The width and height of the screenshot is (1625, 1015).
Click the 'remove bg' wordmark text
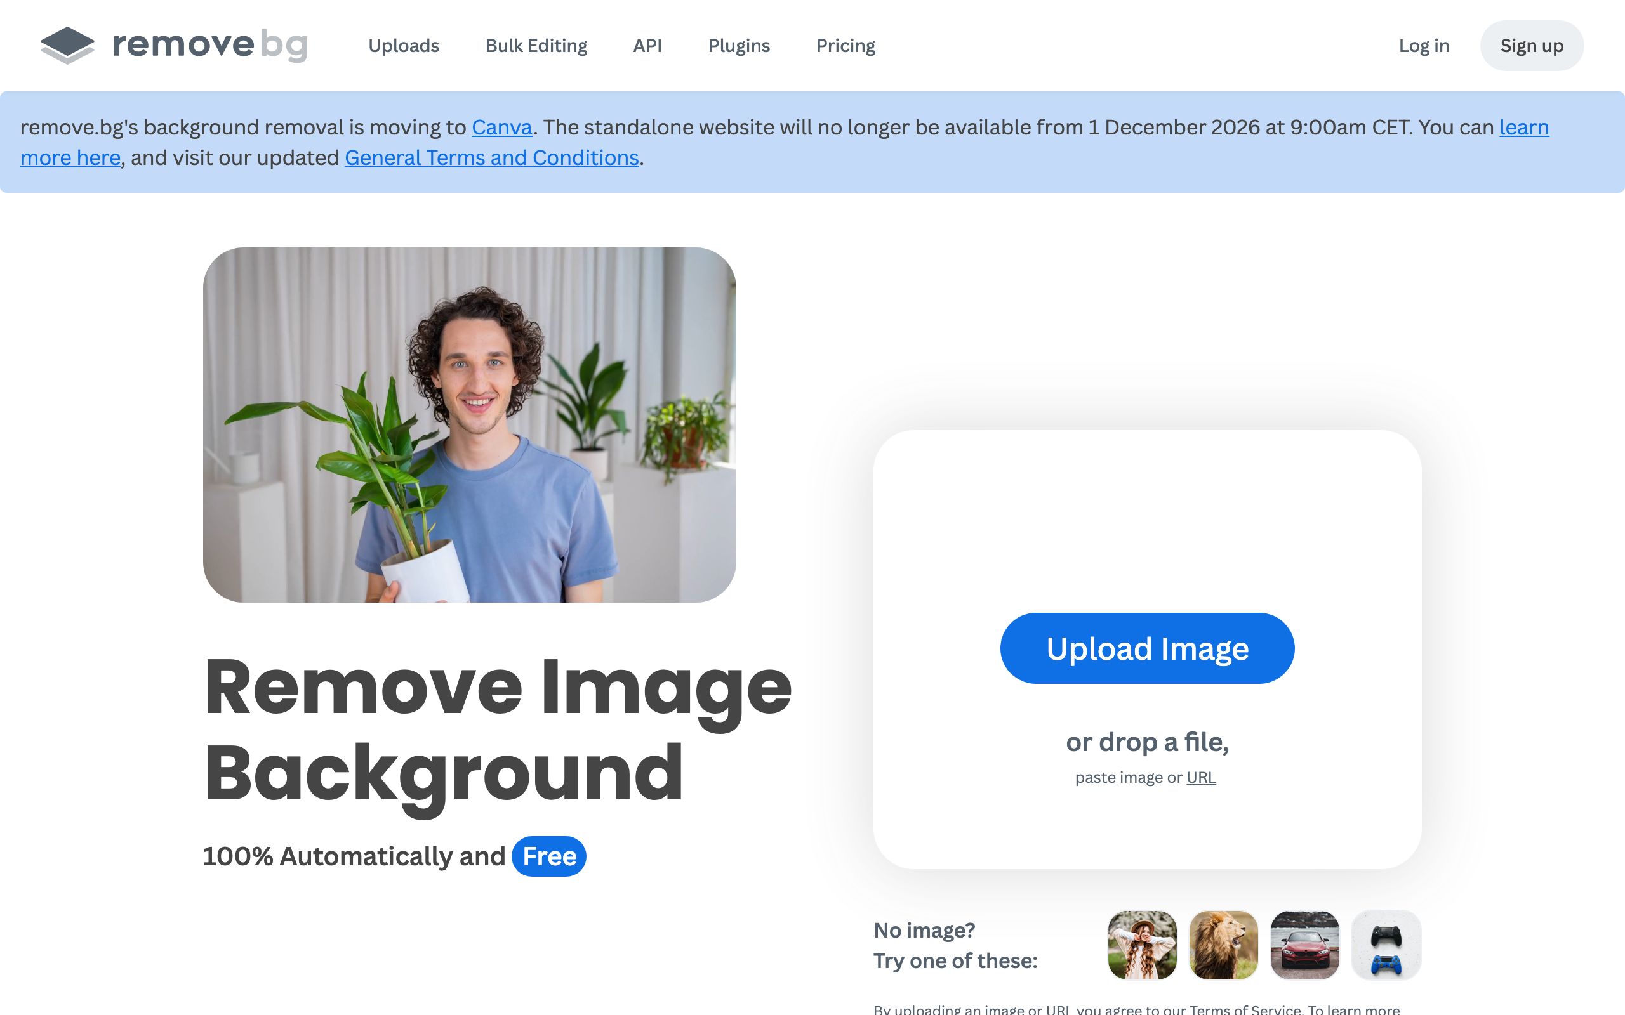tap(210, 45)
